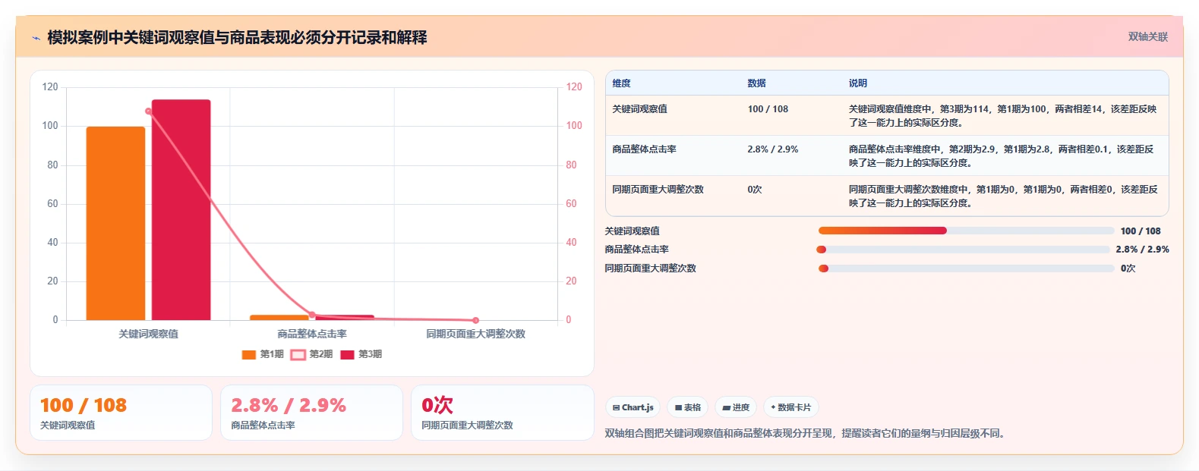Toggle the 第1期 legend item
The width and height of the screenshot is (1199, 471).
(x=263, y=354)
